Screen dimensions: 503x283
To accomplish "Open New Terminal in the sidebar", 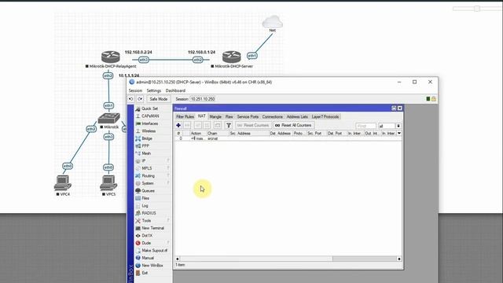I will pyautogui.click(x=152, y=228).
